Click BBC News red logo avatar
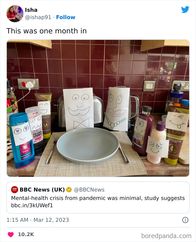Screen dimensions: 196x242 (x=15, y=190)
